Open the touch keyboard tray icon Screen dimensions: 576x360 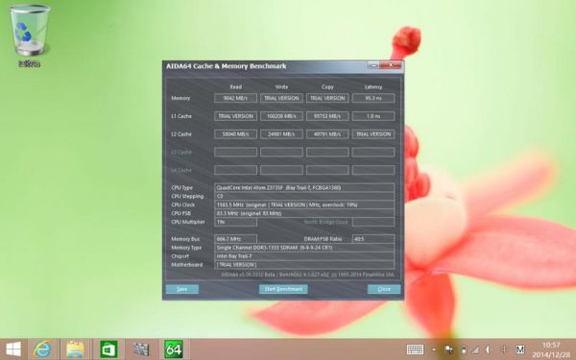(415, 349)
